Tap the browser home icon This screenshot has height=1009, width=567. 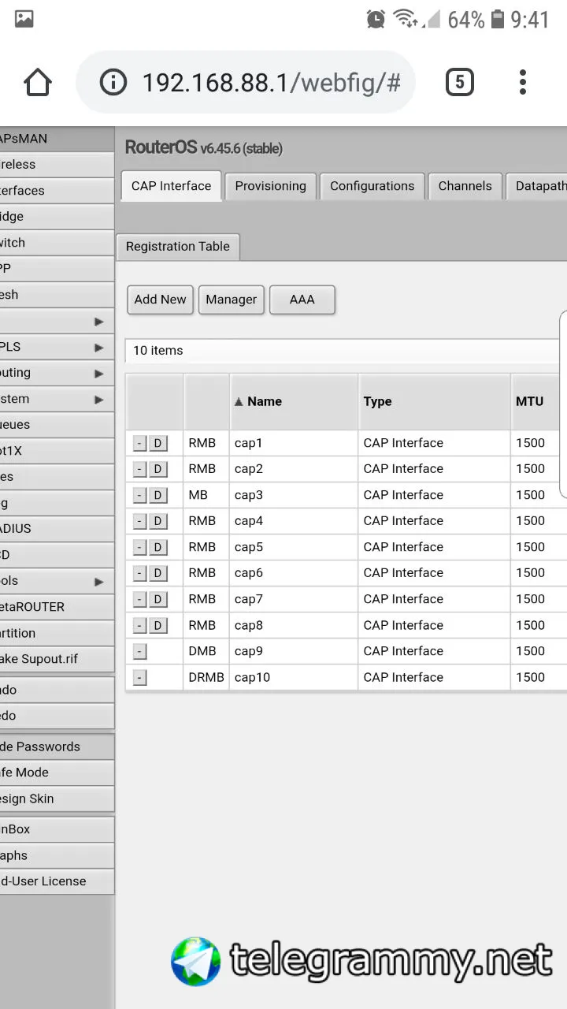(x=38, y=82)
